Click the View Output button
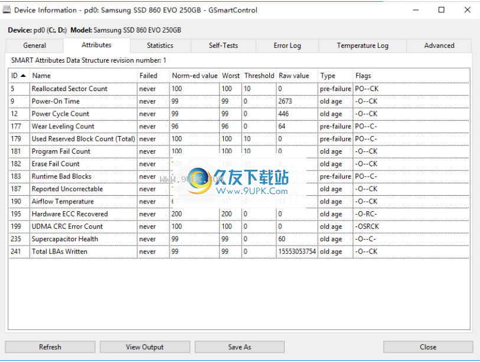480x362 pixels. (x=145, y=347)
